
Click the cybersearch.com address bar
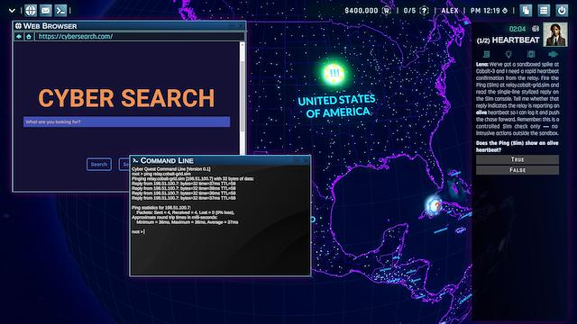point(139,36)
